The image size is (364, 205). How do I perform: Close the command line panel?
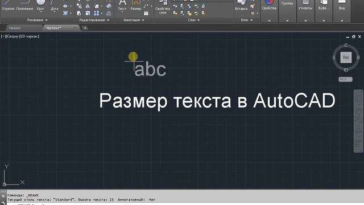coord(3,196)
